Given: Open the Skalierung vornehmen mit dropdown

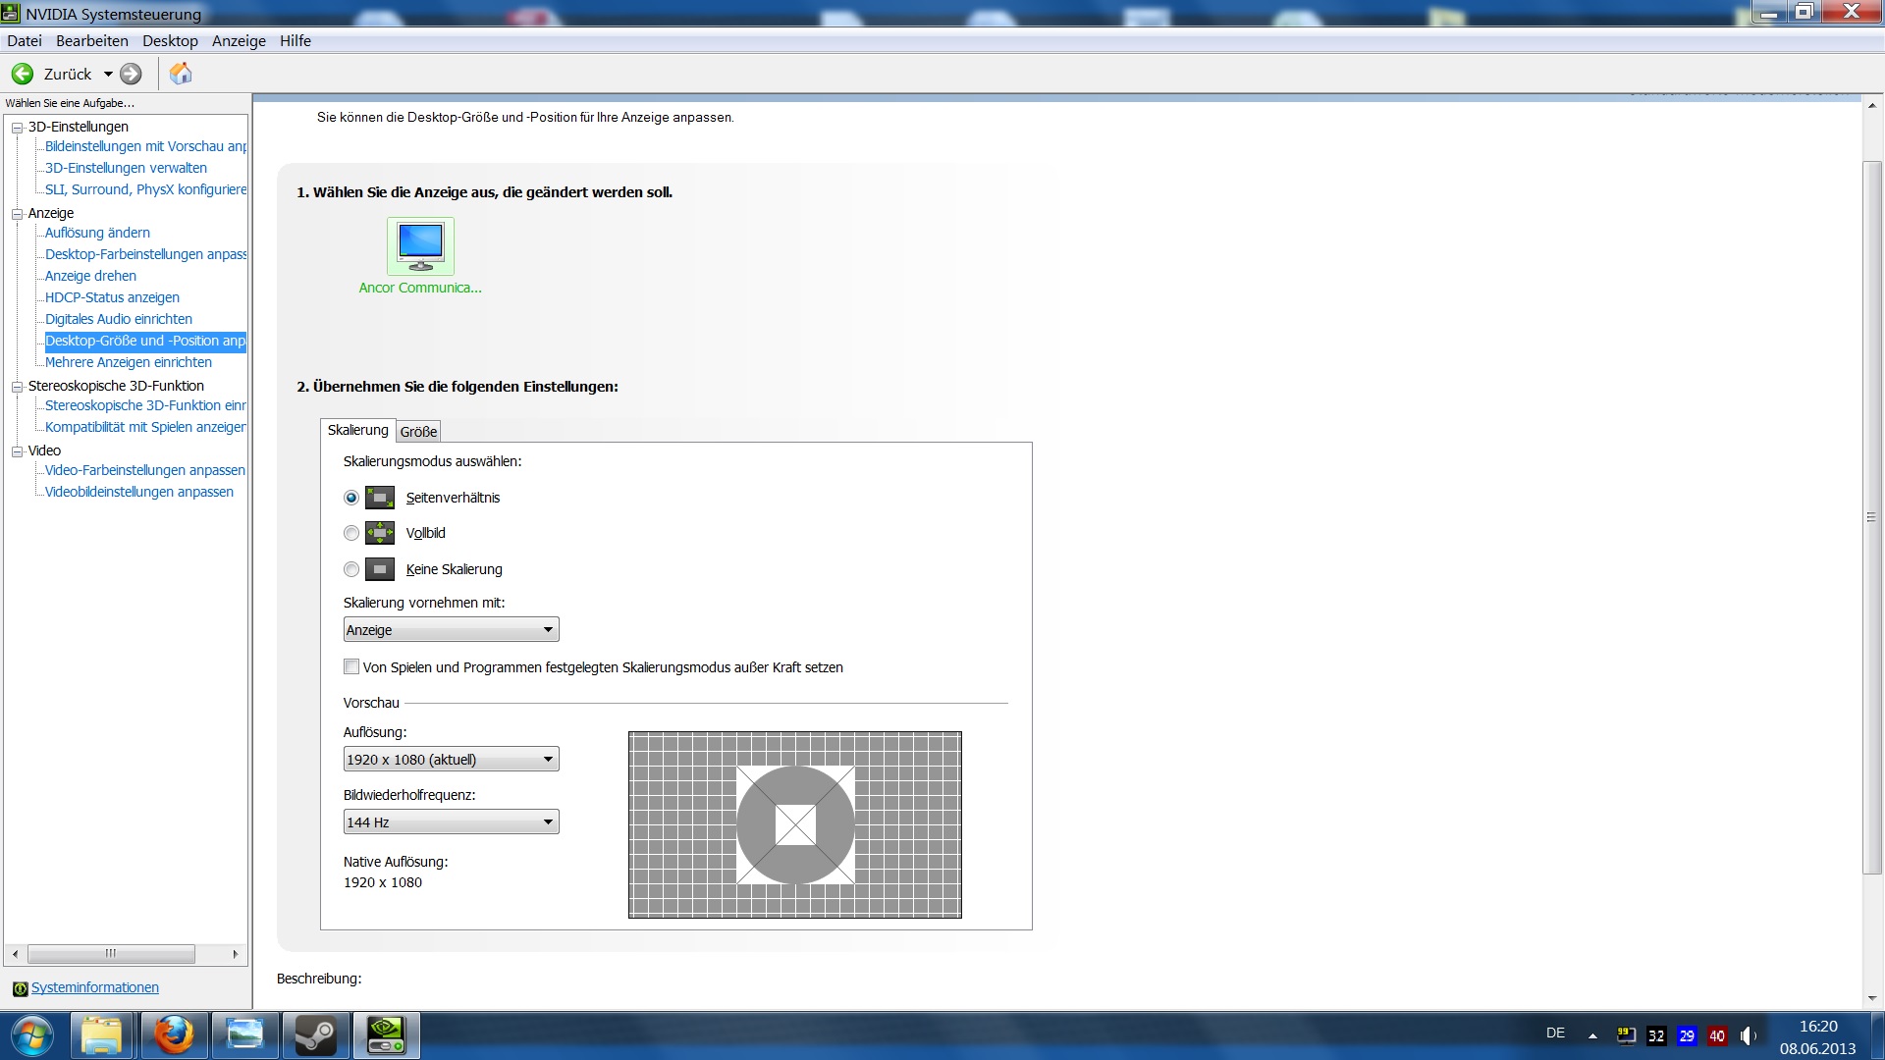Looking at the screenshot, I should pyautogui.click(x=451, y=629).
